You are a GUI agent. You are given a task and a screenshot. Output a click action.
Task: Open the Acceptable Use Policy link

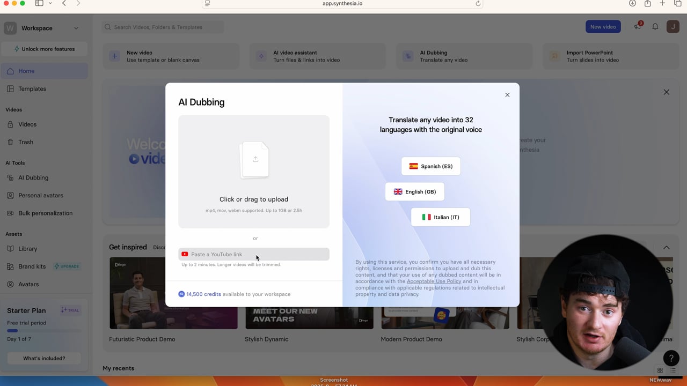434,281
